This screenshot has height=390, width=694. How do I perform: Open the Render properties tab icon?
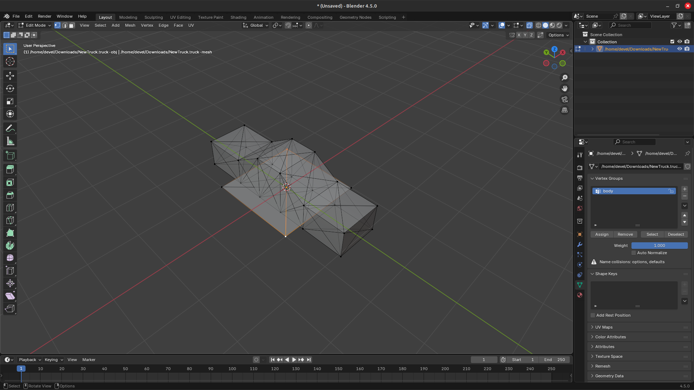click(580, 168)
